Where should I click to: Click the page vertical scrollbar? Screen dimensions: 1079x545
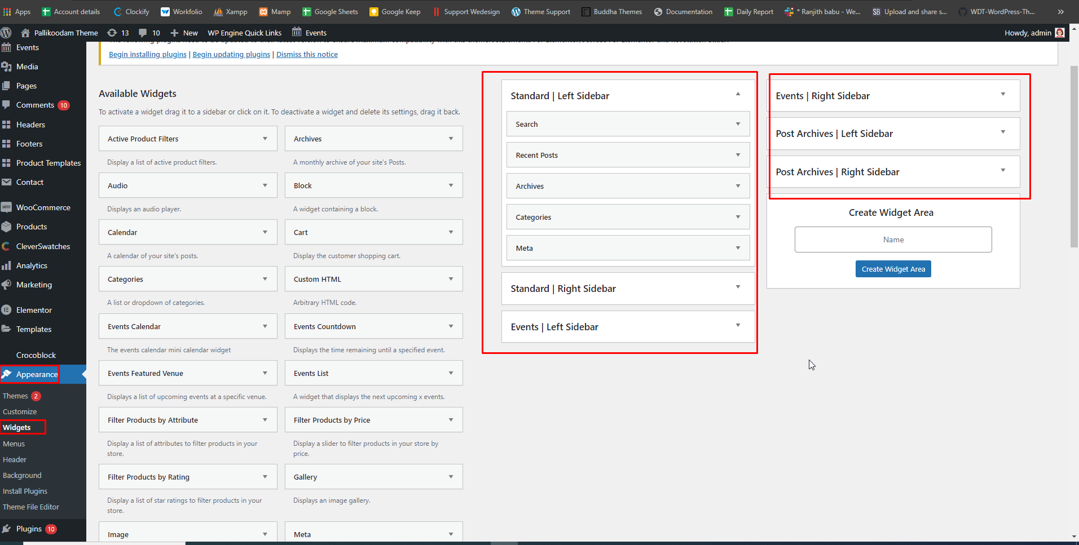pos(1074,157)
